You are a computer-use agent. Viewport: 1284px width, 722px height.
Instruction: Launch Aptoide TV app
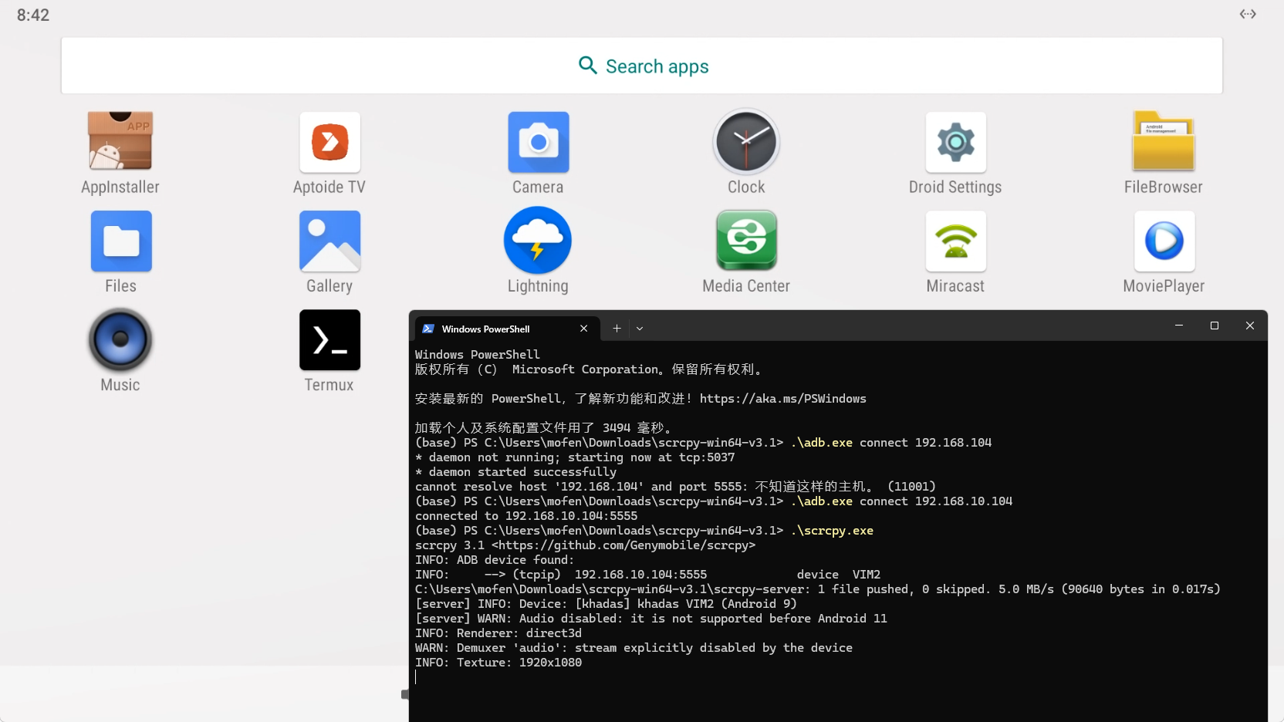click(329, 142)
